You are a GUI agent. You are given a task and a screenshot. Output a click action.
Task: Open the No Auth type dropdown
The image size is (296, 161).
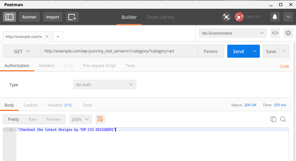105,85
